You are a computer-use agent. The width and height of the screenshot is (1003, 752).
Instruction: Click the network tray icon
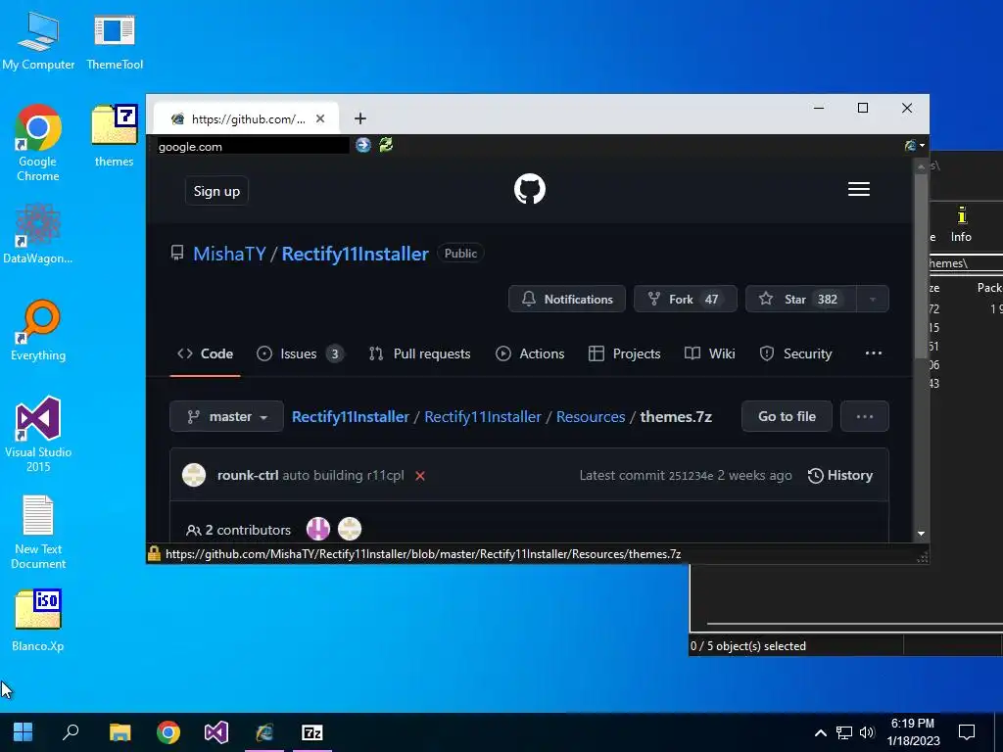(844, 732)
